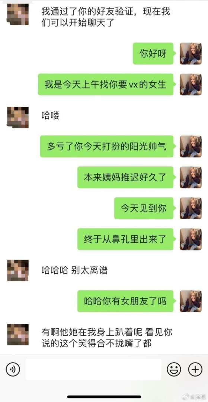This screenshot has height=402, width=208.
Task: Tap the sender avatar beside 你好呀
Action: (191, 54)
